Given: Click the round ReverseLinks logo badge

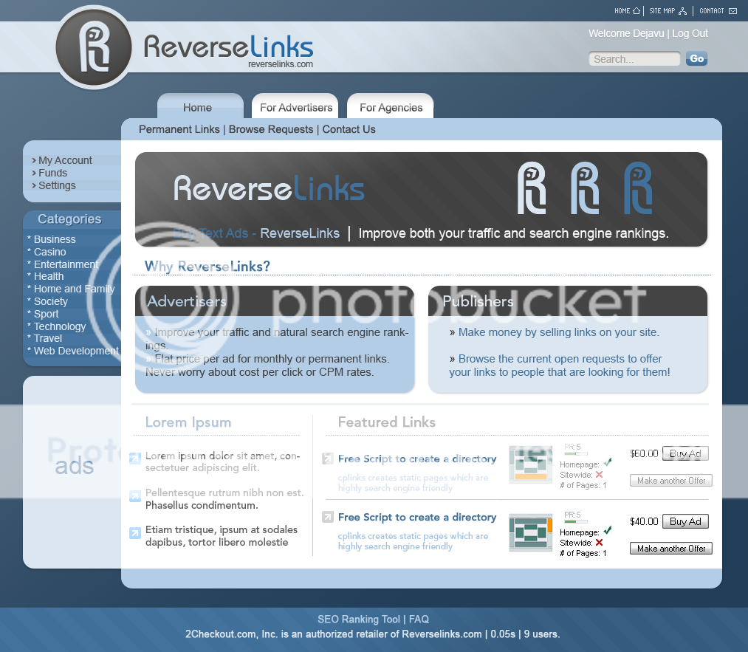Looking at the screenshot, I should [94, 48].
